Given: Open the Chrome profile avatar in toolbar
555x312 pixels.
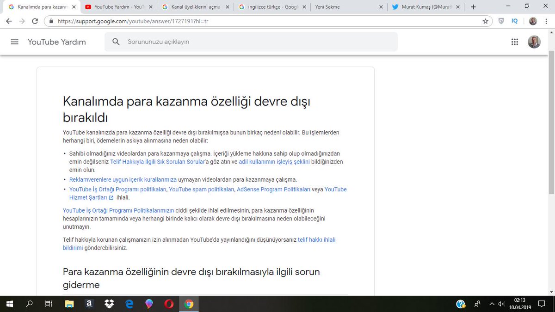Looking at the screenshot, I should [533, 21].
